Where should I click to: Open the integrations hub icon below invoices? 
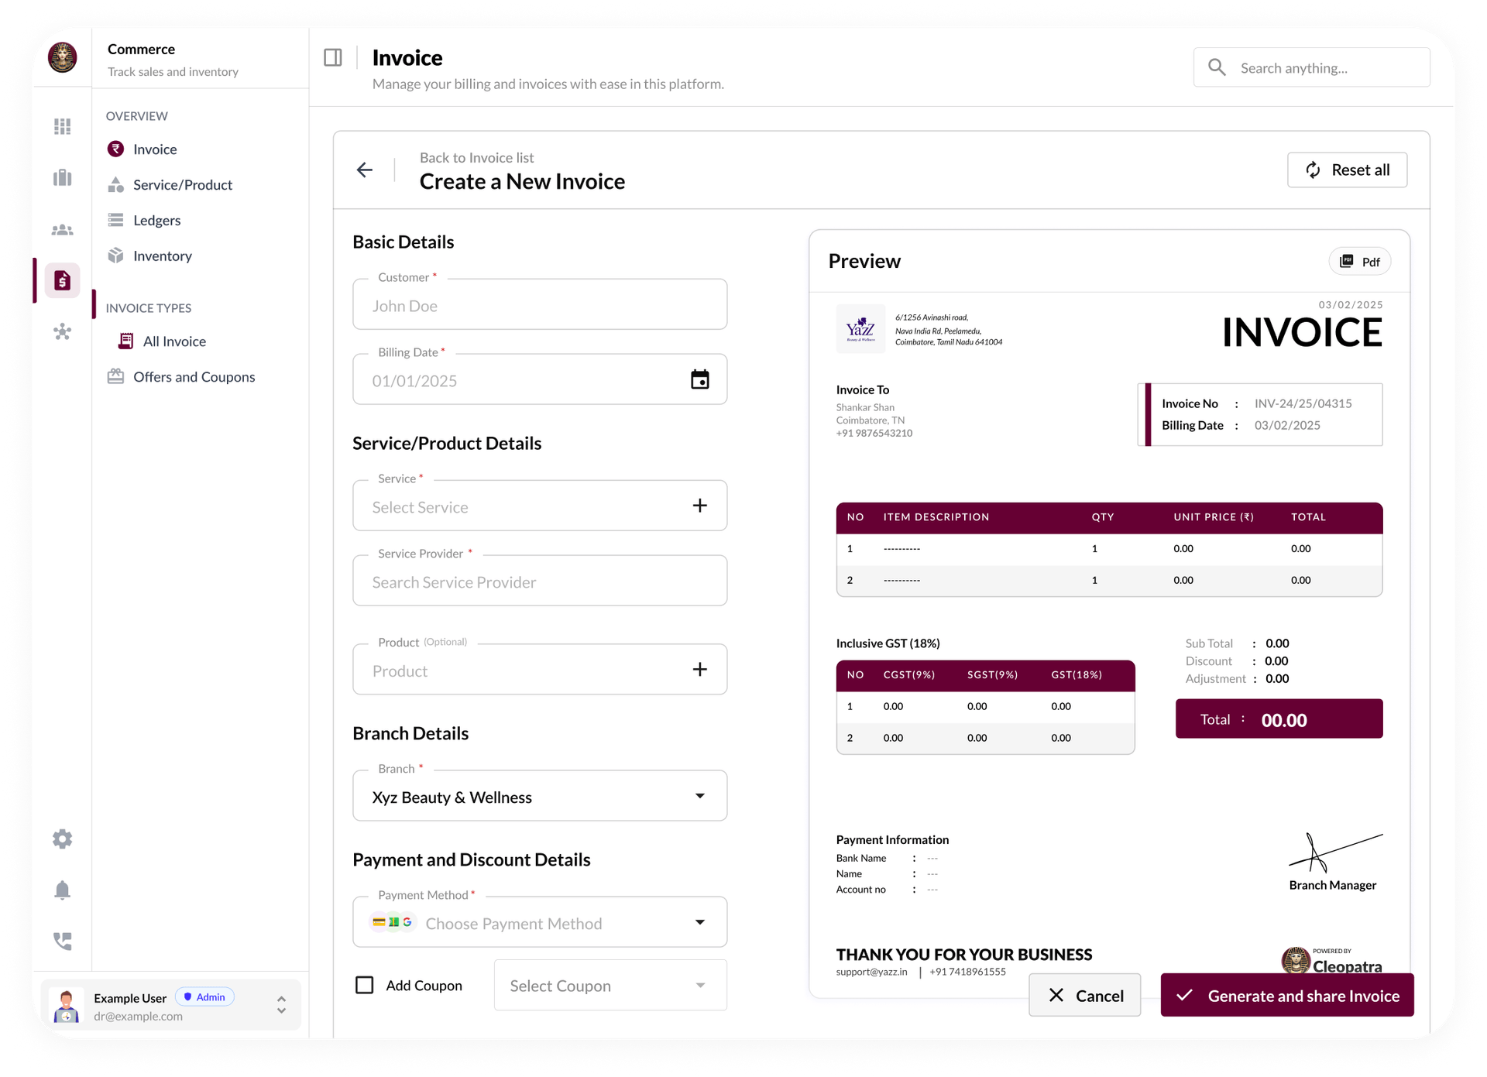point(62,332)
